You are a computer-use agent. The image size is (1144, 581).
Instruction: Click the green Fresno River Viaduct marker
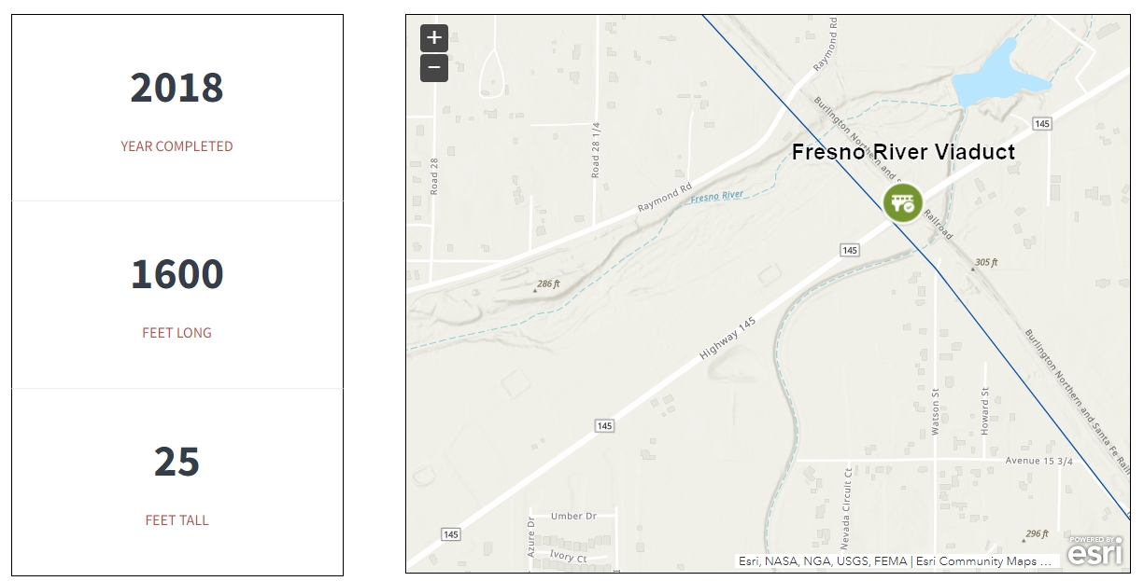point(903,202)
